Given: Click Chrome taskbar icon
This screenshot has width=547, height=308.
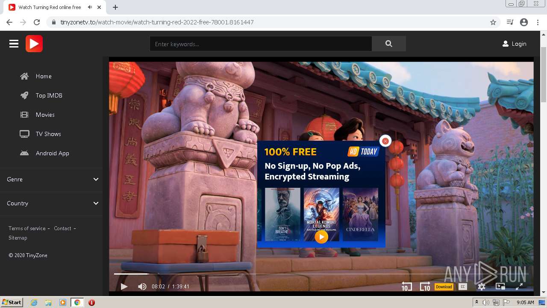Looking at the screenshot, I should click(77, 302).
